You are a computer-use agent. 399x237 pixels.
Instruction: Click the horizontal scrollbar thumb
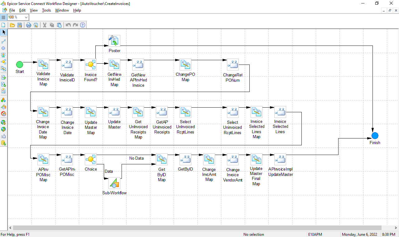pos(197,228)
